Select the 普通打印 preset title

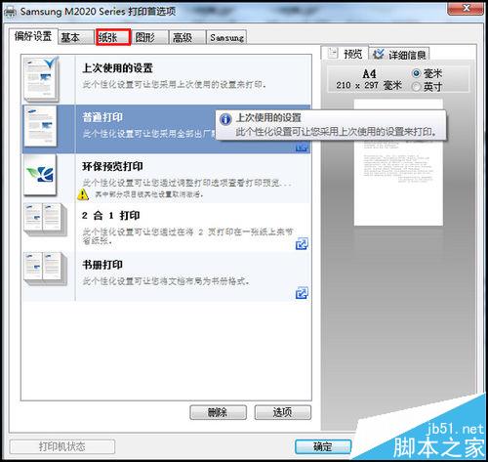point(102,117)
